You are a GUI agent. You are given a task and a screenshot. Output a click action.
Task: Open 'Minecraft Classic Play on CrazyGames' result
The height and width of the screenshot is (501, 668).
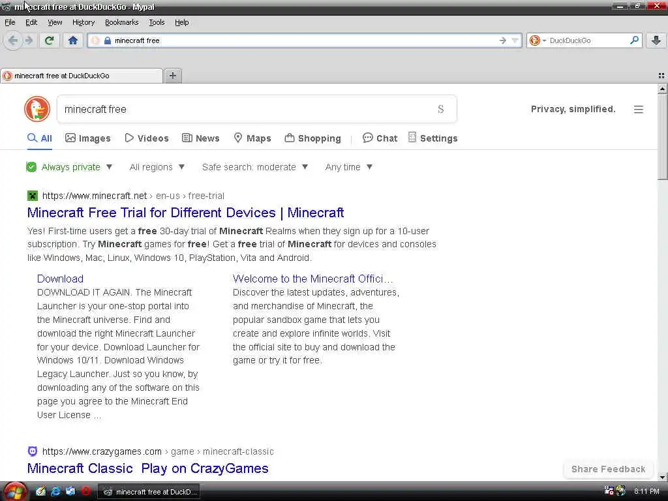(x=148, y=468)
